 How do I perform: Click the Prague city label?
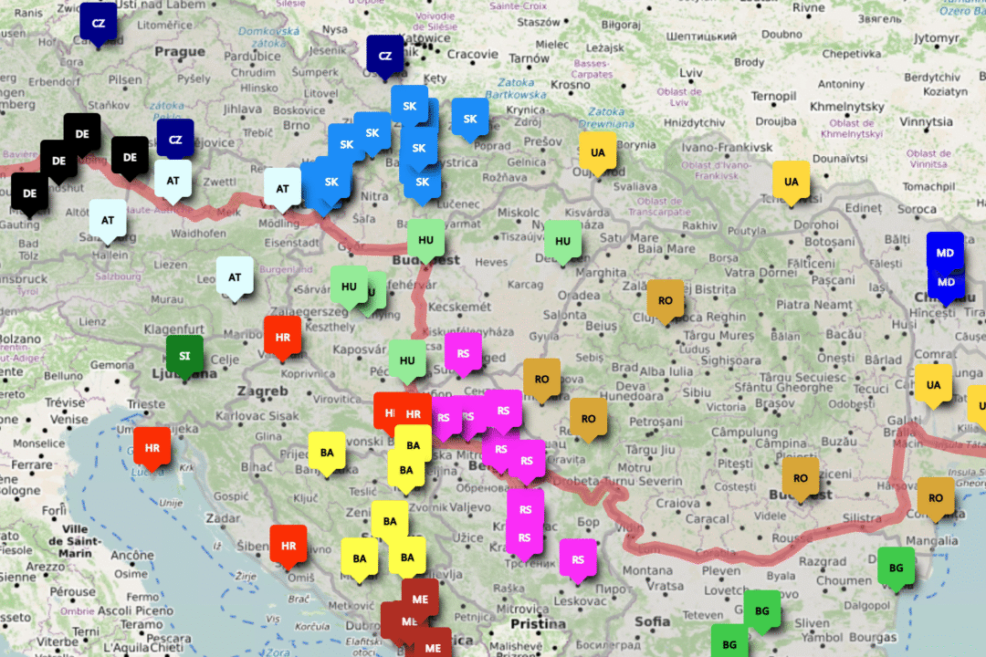tap(179, 53)
